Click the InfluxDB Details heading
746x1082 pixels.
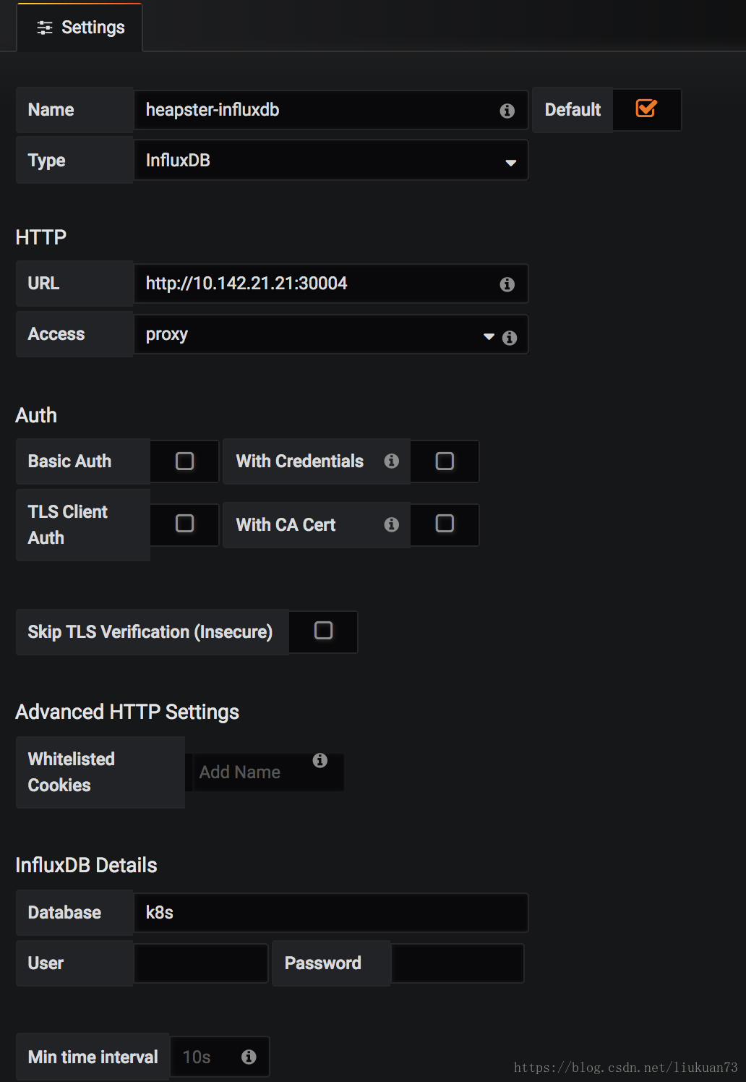pyautogui.click(x=86, y=865)
